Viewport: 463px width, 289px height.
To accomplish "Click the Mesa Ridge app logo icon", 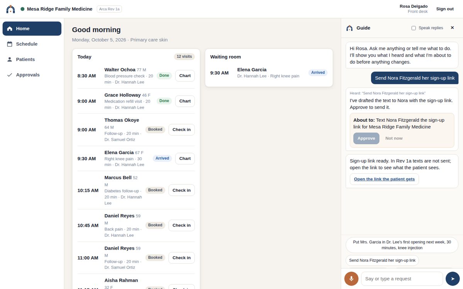I will click(x=11, y=9).
